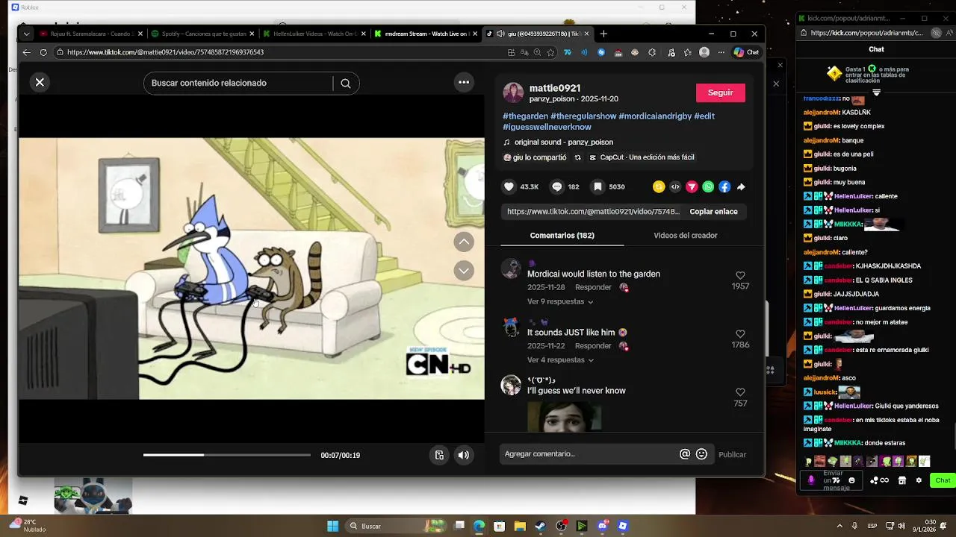
Task: Switch to HellenLulker Videos tab
Action: click(x=314, y=34)
